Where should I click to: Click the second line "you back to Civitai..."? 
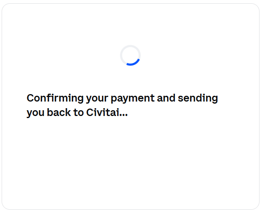point(77,113)
